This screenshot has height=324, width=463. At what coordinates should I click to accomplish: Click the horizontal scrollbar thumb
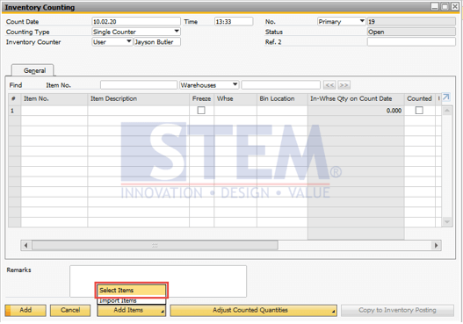pyautogui.click(x=155, y=246)
